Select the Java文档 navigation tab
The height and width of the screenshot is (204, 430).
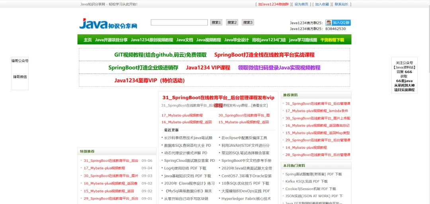tap(184, 40)
